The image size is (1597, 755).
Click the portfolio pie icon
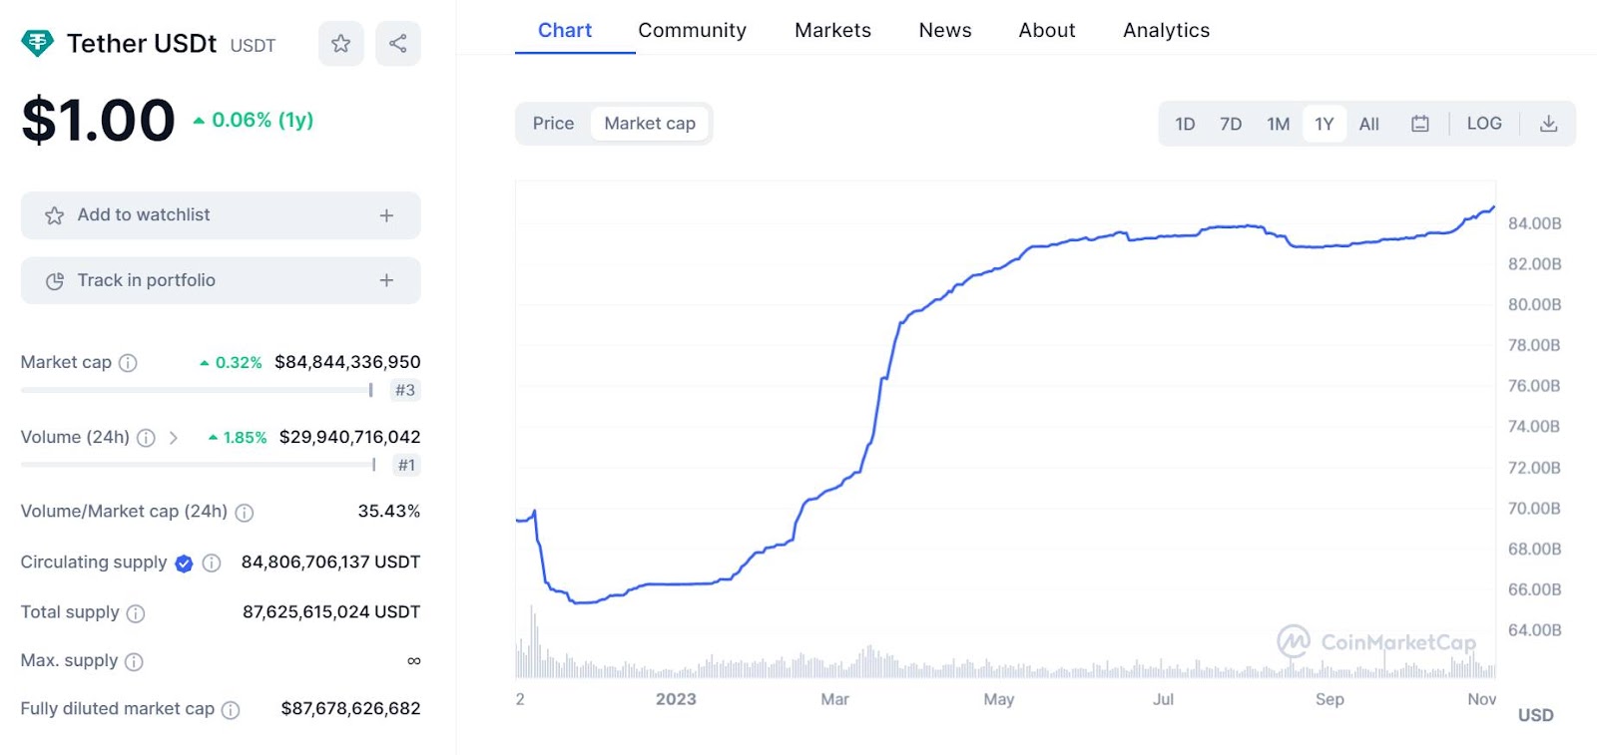55,281
